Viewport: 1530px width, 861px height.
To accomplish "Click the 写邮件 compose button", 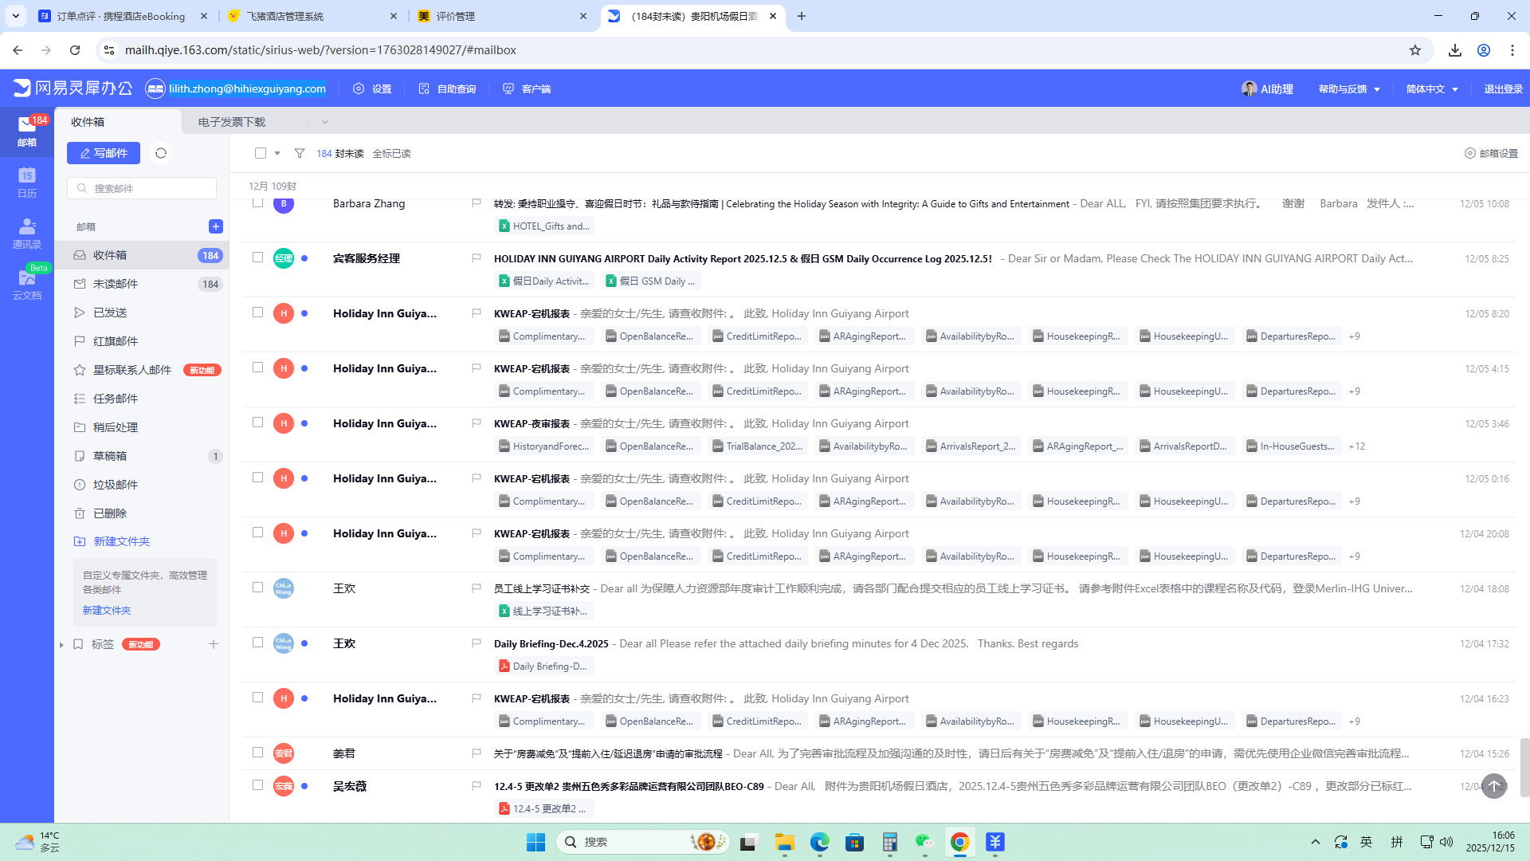I will click(104, 153).
